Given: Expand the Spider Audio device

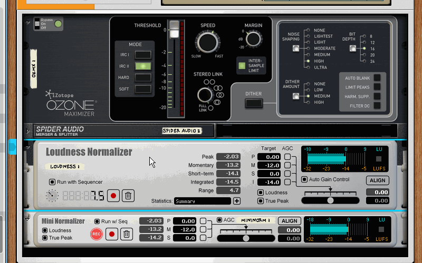Looking at the screenshot, I should click(27, 130).
